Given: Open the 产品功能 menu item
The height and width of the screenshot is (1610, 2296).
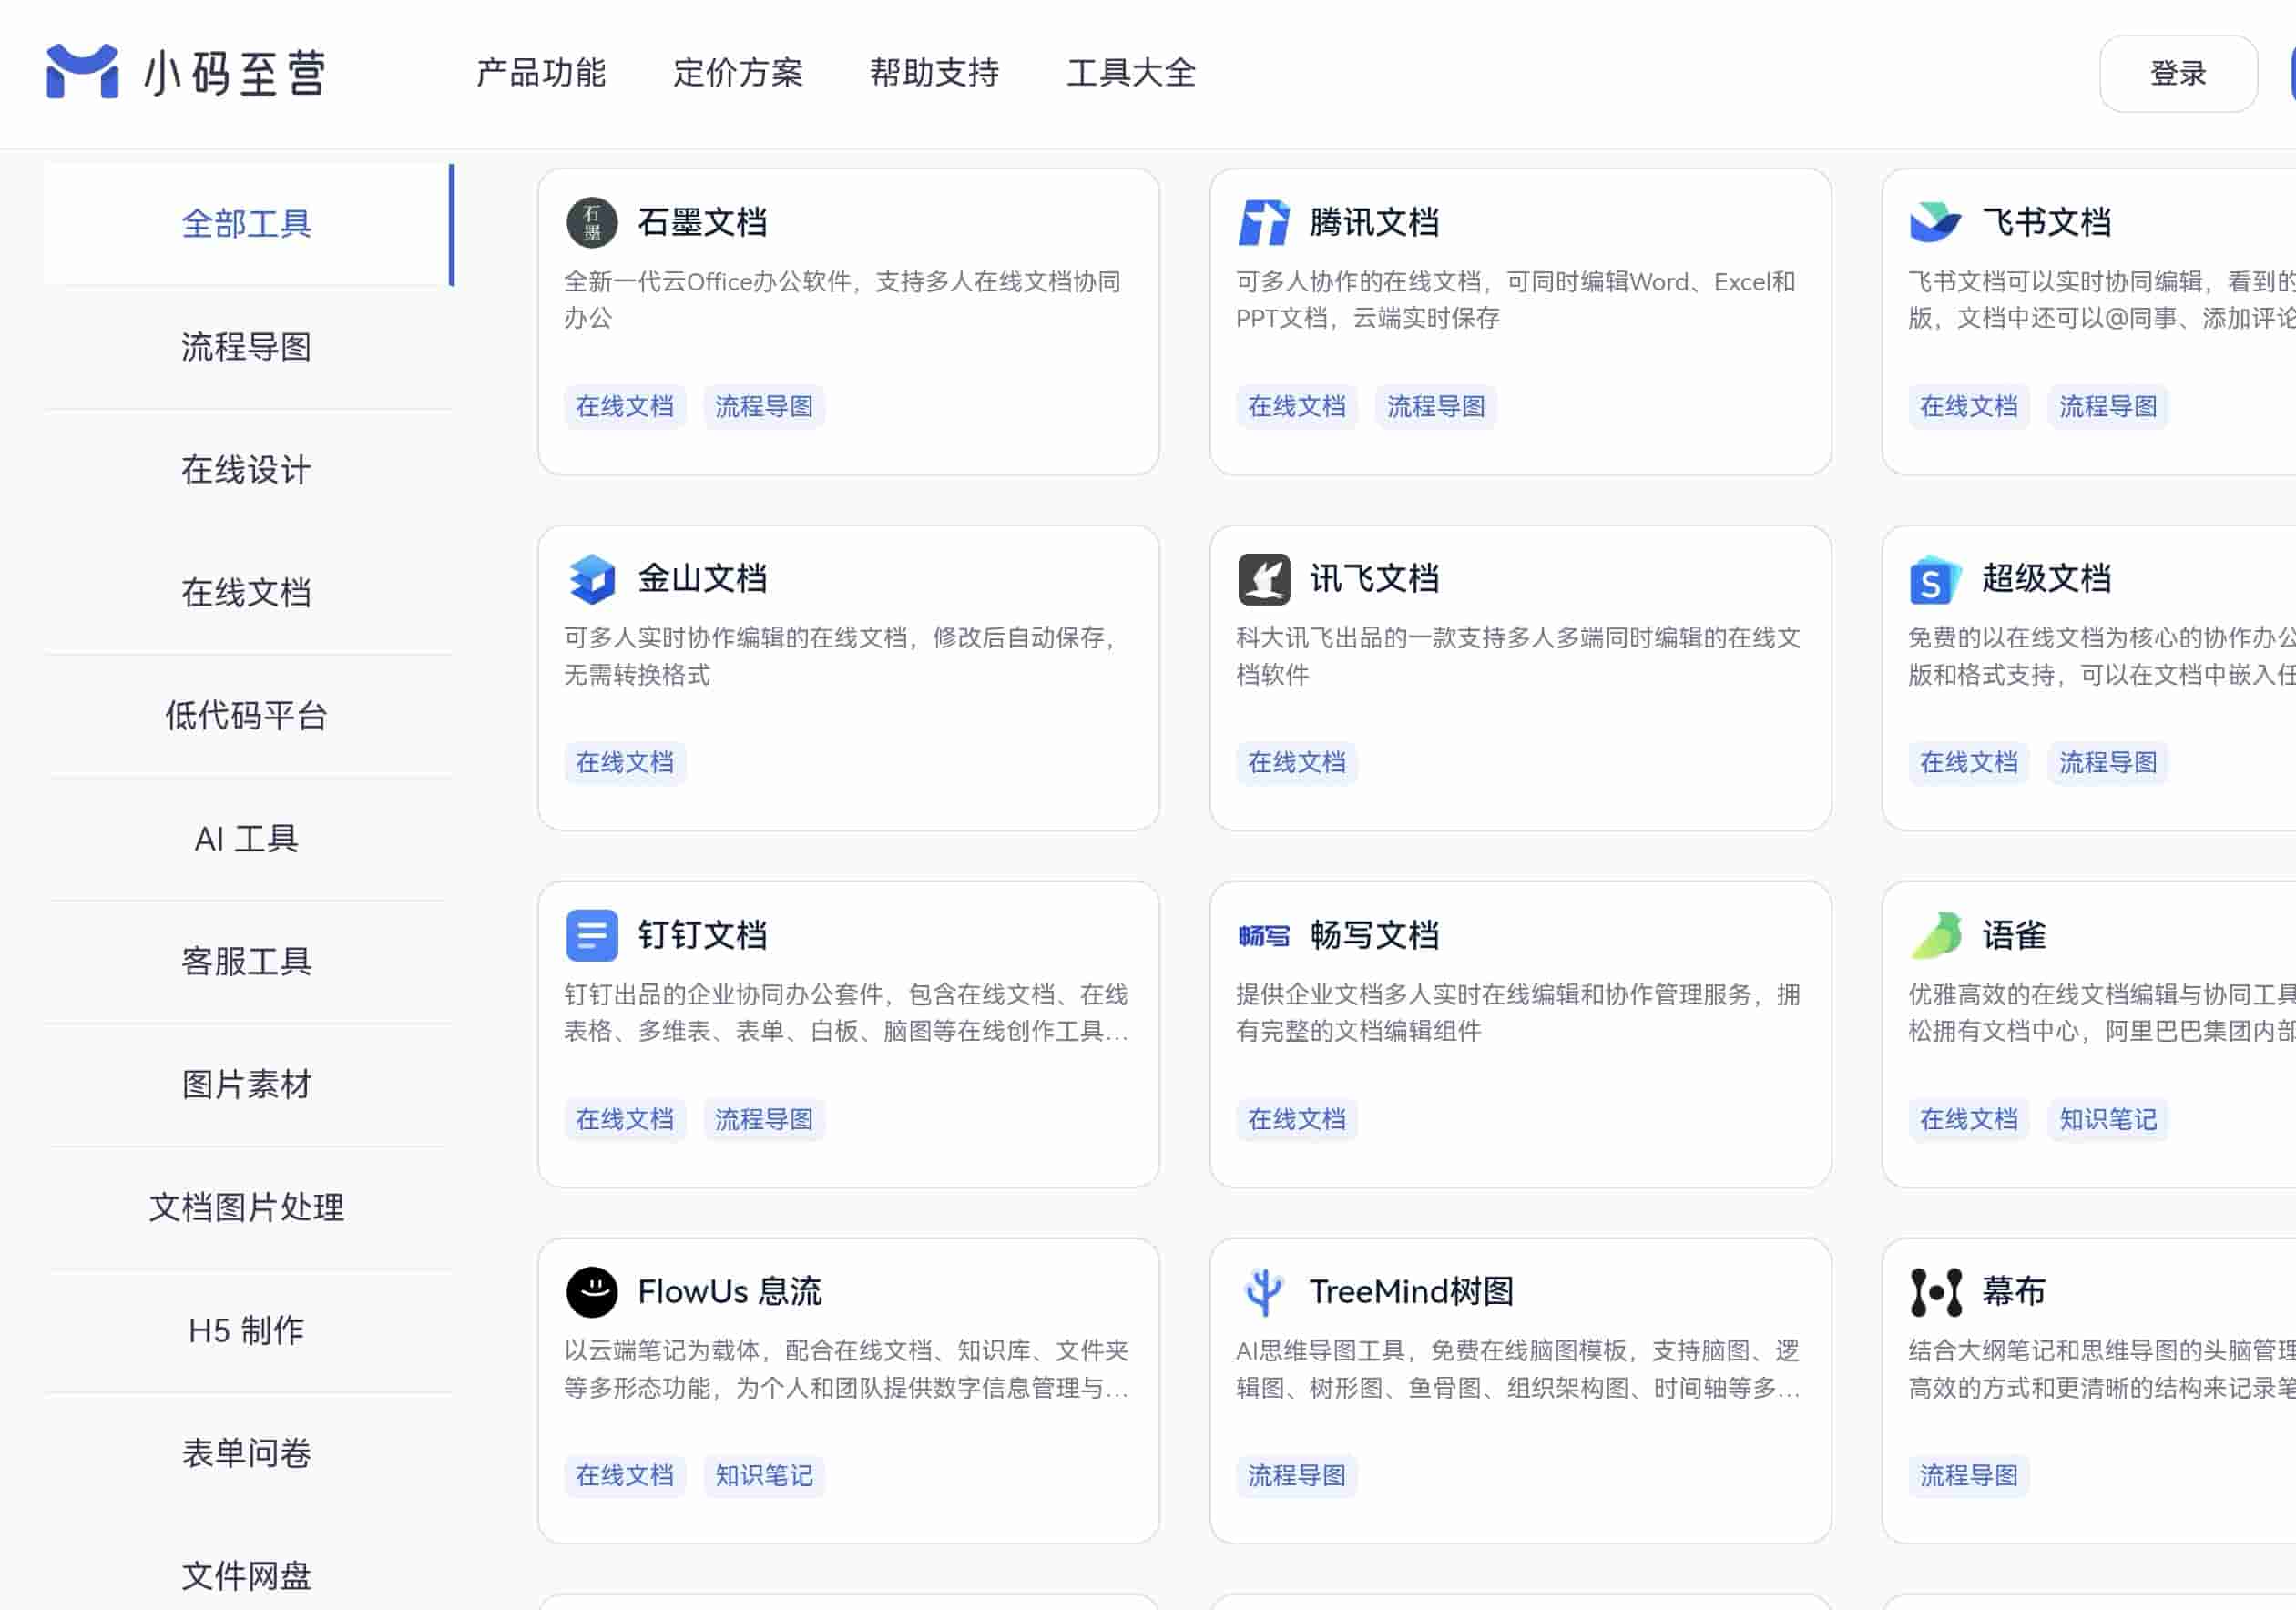Looking at the screenshot, I should tap(543, 73).
